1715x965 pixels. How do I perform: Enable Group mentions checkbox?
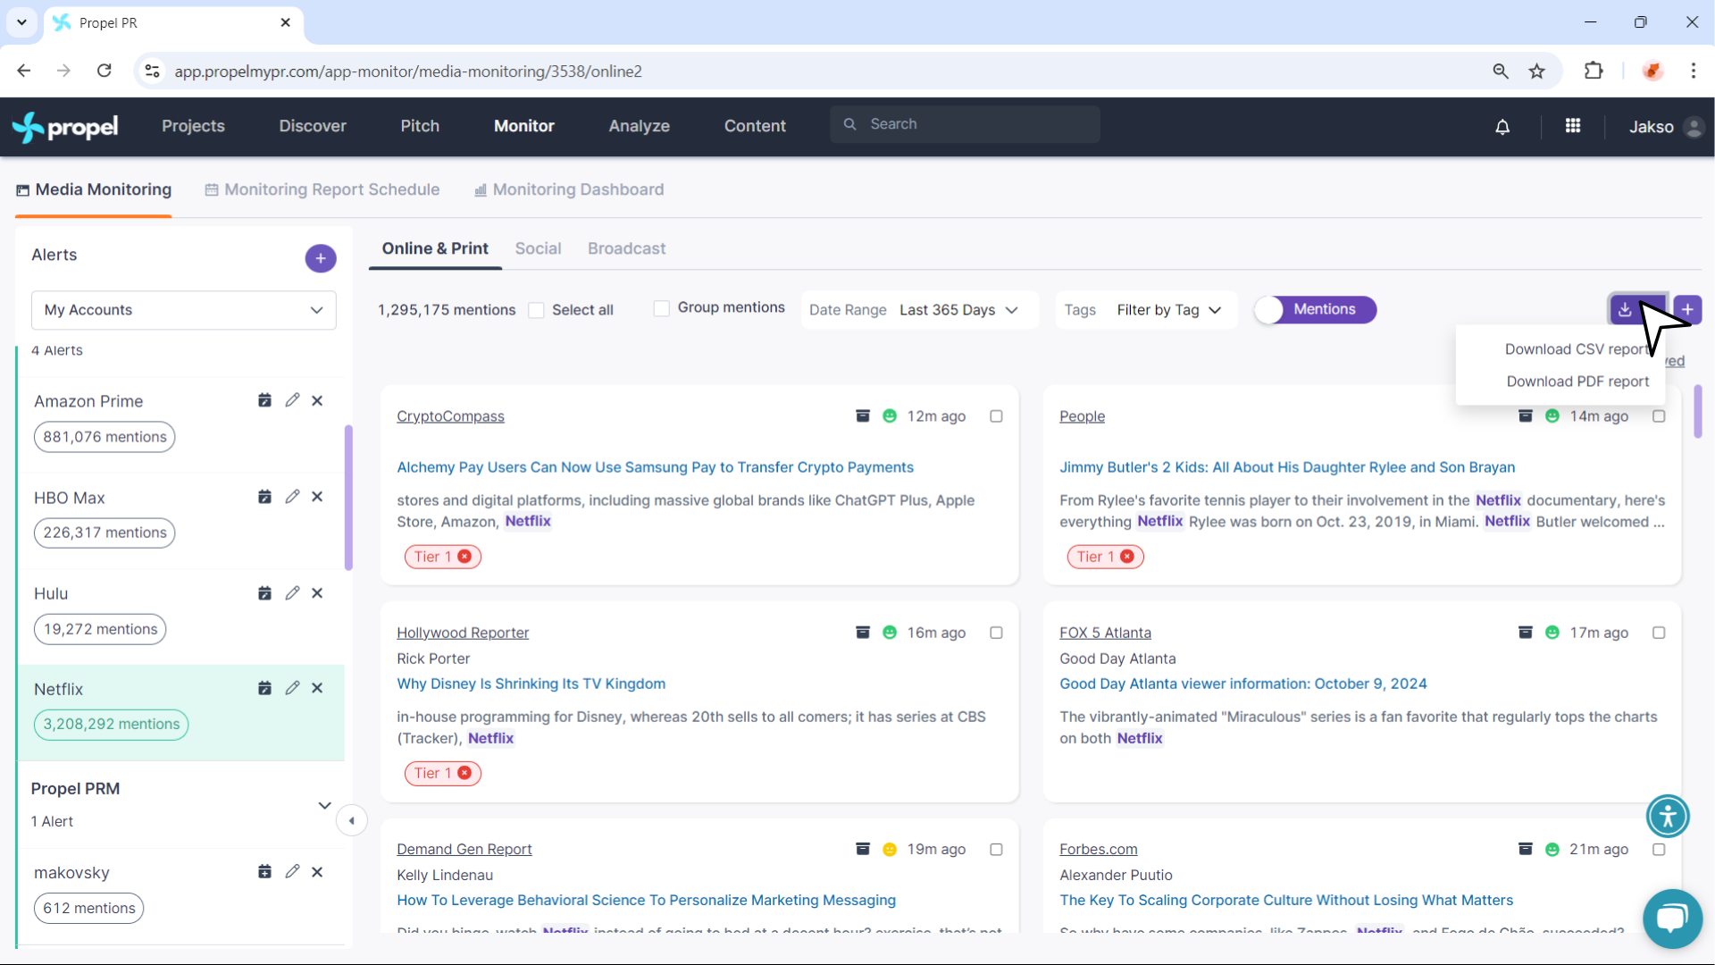pyautogui.click(x=662, y=308)
